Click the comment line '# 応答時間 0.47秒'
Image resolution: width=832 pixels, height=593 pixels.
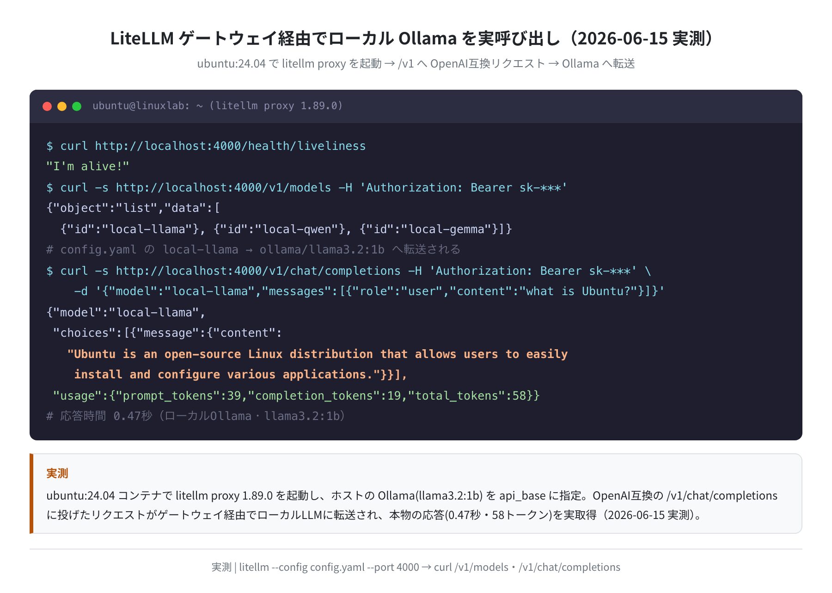click(x=196, y=416)
